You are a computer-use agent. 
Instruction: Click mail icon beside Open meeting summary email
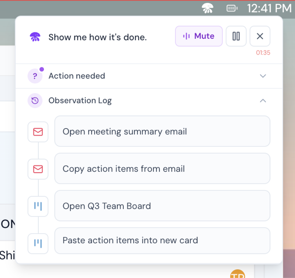(38, 132)
